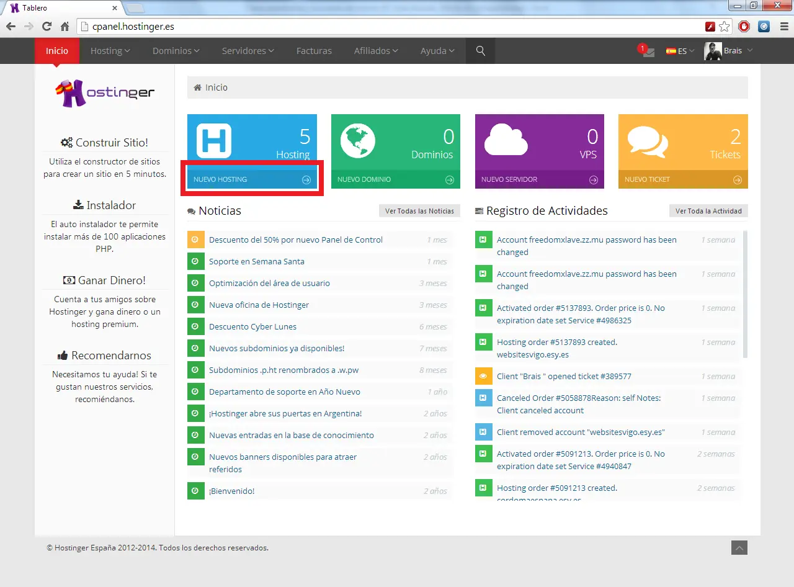Click the cloud icon on VPS card

click(x=506, y=141)
